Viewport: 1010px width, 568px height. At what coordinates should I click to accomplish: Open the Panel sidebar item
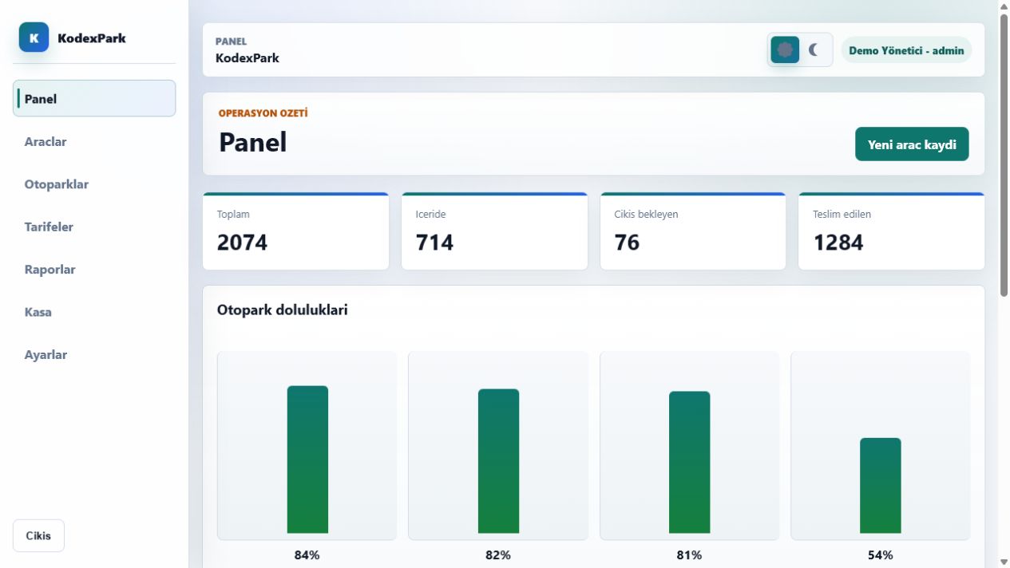pyautogui.click(x=94, y=99)
